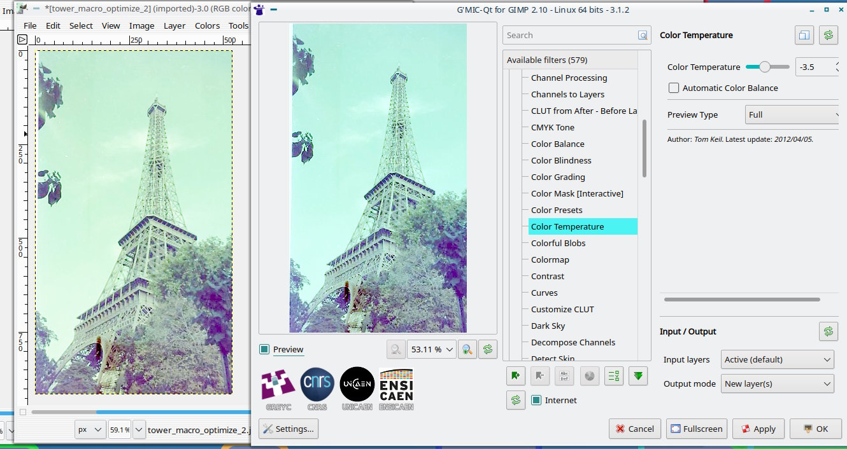Click the green expand/collapse arrow icon
This screenshot has width=847, height=449.
pyautogui.click(x=638, y=376)
